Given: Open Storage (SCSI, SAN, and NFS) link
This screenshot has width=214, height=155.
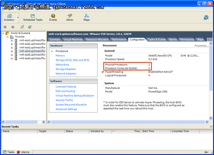Looking at the screenshot, I should pos(72,60).
